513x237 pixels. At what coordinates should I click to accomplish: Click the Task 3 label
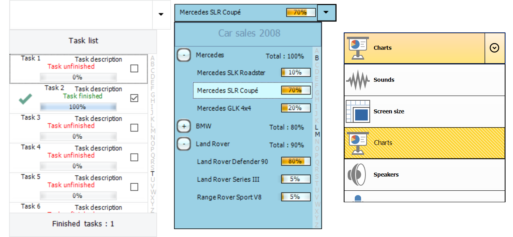(31, 118)
